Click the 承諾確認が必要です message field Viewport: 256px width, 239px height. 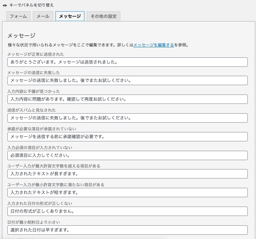point(127,137)
